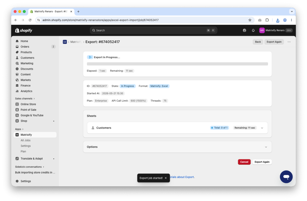The height and width of the screenshot is (201, 307).
Task: Click the Enterprise plan badge
Action: pyautogui.click(x=101, y=101)
